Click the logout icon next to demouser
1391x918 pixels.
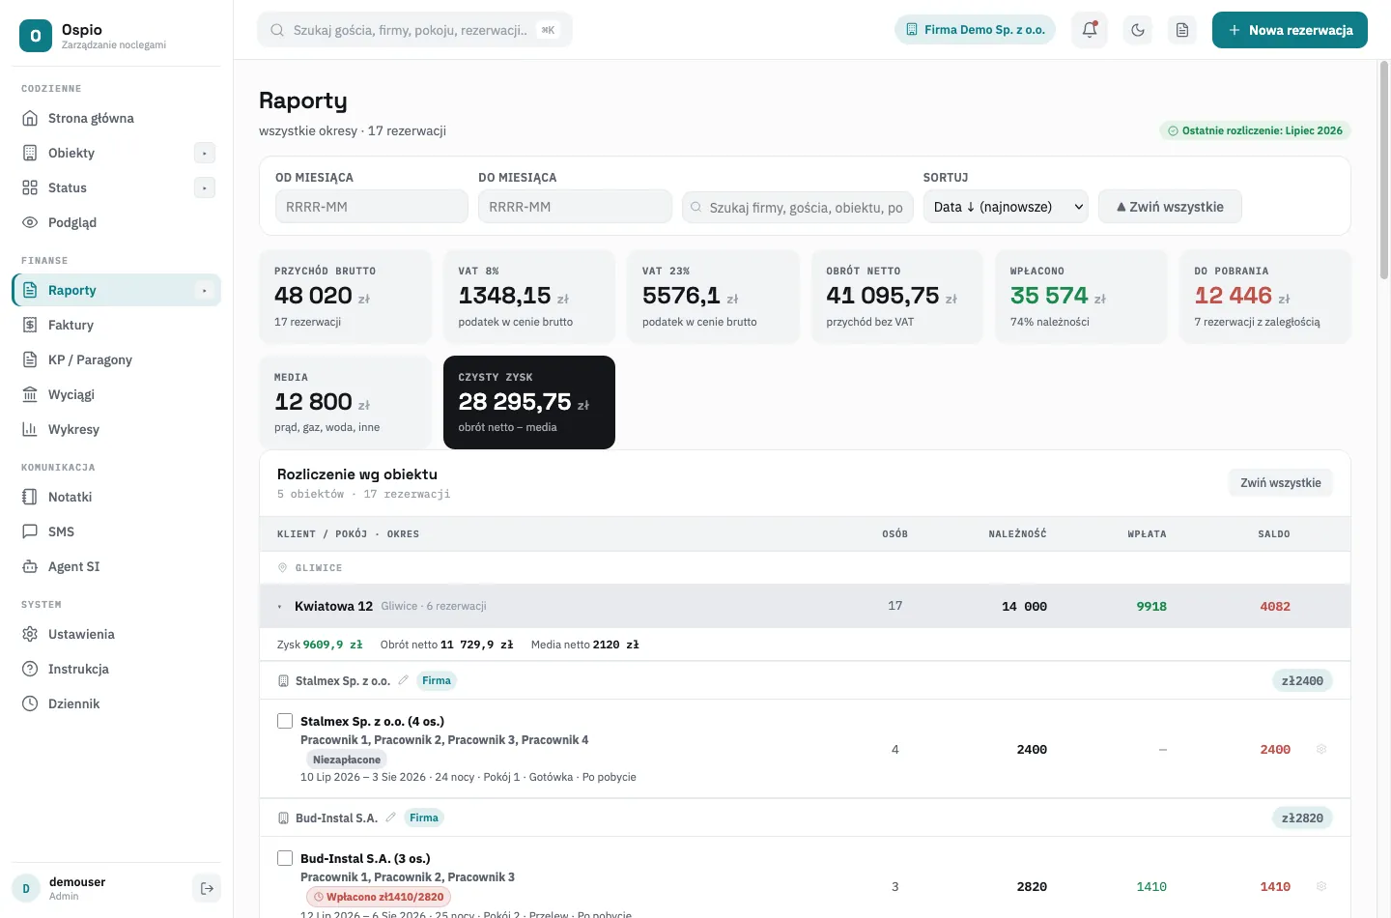pos(207,889)
